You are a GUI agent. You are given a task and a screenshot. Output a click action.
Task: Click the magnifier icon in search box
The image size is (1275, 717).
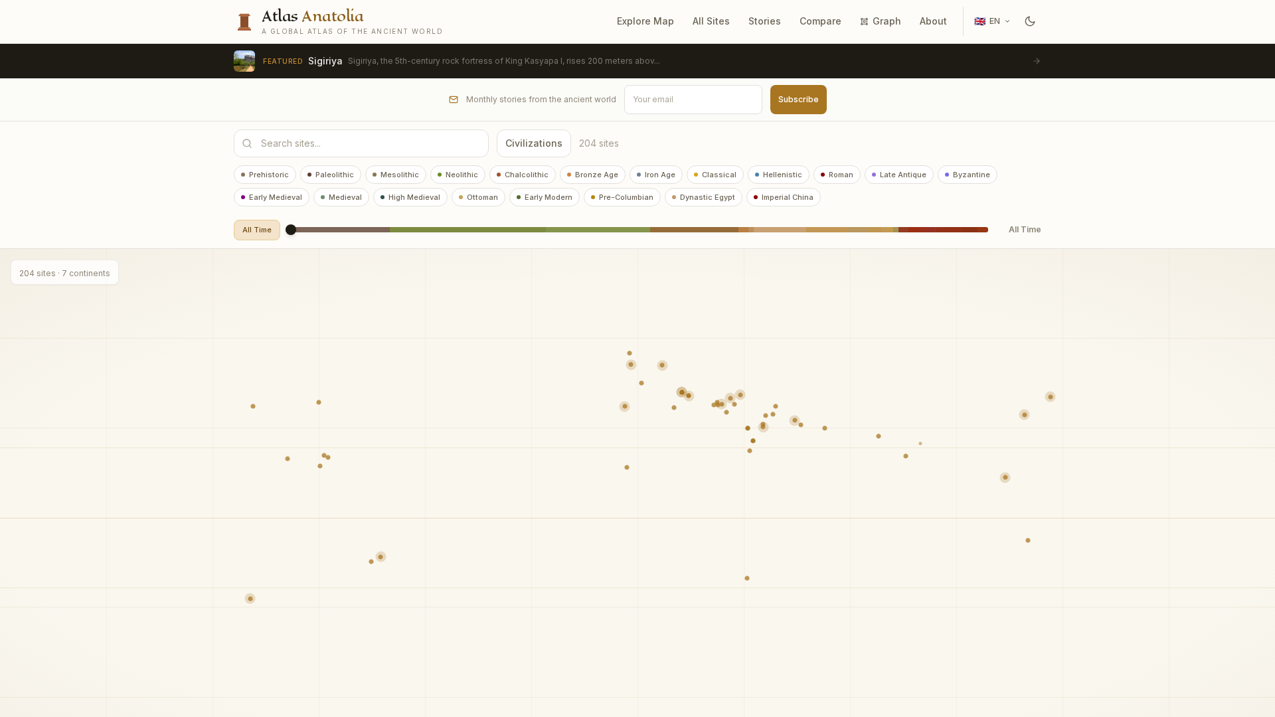247,143
